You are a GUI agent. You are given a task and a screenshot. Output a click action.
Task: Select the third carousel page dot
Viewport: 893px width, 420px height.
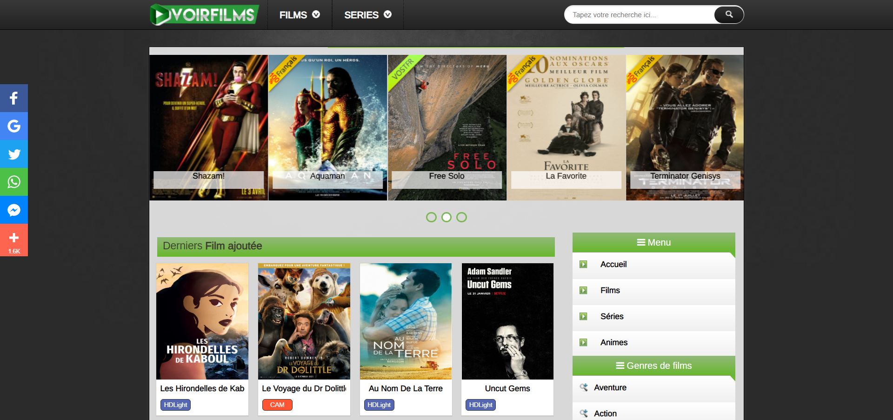tap(461, 217)
